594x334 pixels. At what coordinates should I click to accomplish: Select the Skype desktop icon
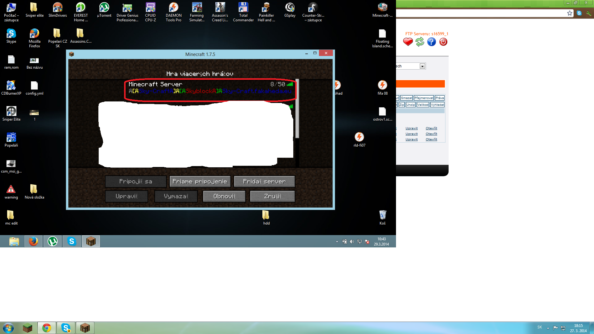(x=11, y=36)
